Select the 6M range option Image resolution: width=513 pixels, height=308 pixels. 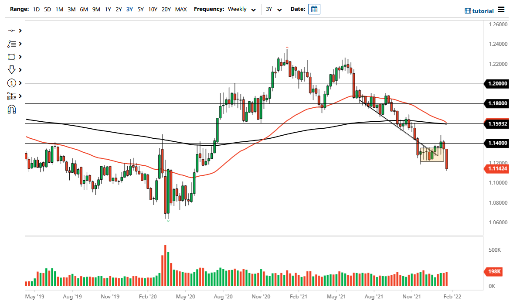[84, 9]
